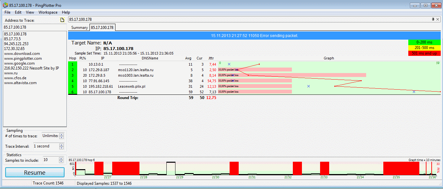The width and height of the screenshot is (443, 189).
Task: Click the Trace Interval combo box
Action: (x=45, y=146)
